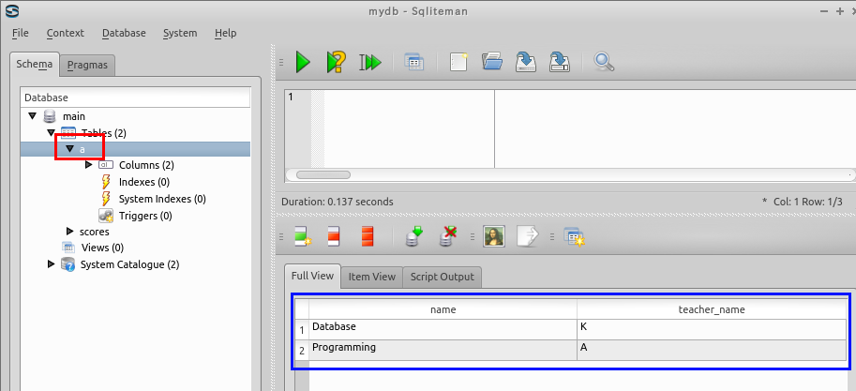Run SQL as script icon
The width and height of the screenshot is (856, 391).
pos(370,62)
